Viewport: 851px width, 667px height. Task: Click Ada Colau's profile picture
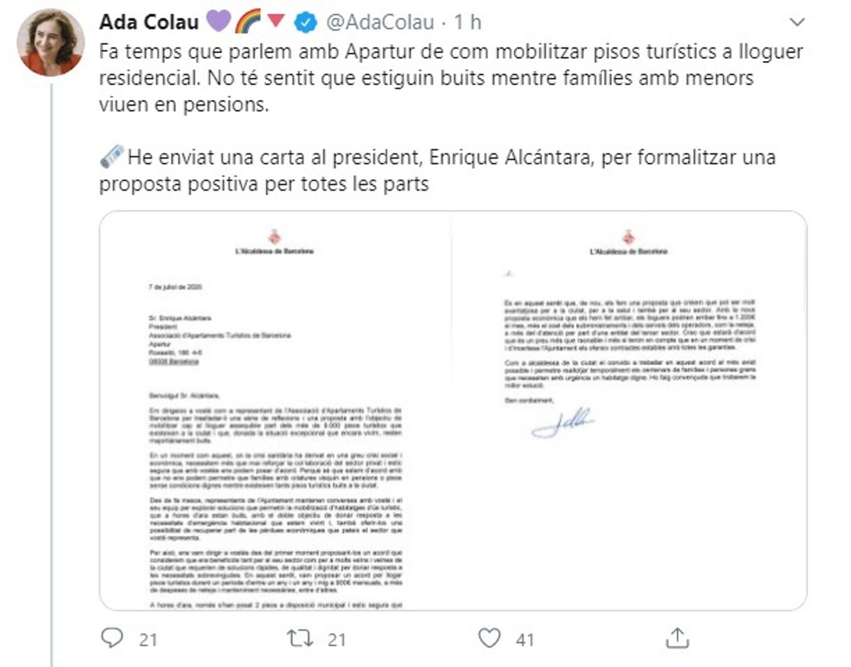(50, 42)
